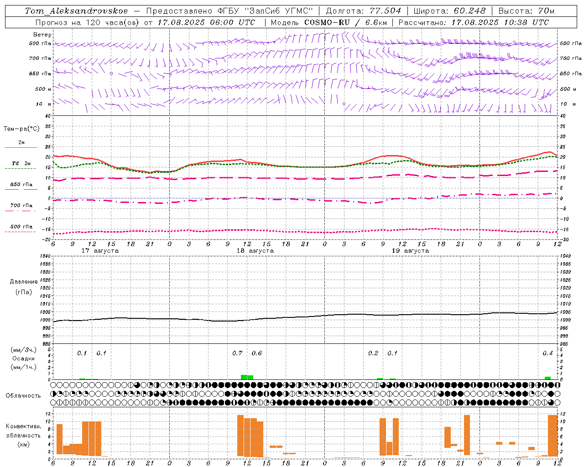Click the "Давление" pressure panel label
The image size is (584, 467).
pyautogui.click(x=24, y=282)
